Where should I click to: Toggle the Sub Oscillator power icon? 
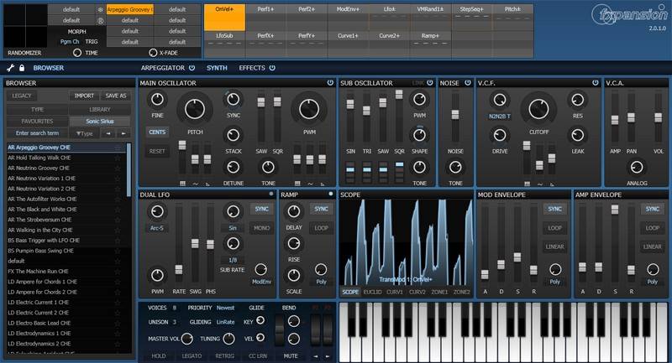430,83
